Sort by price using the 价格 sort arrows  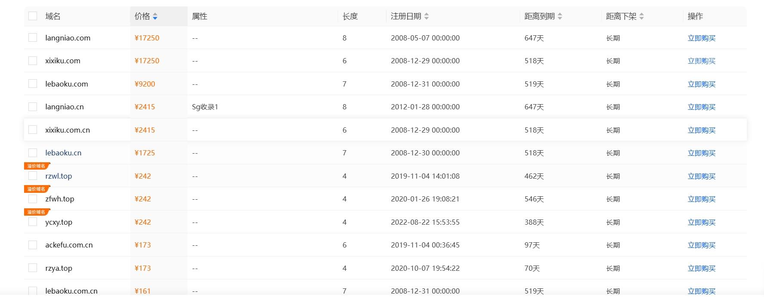tap(155, 16)
